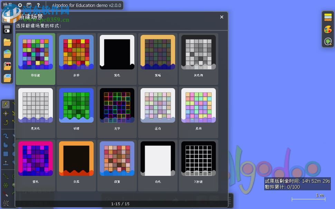Image resolution: width=335 pixels, height=209 pixels.
Task: Open the color palette icon
Action: pyautogui.click(x=328, y=29)
